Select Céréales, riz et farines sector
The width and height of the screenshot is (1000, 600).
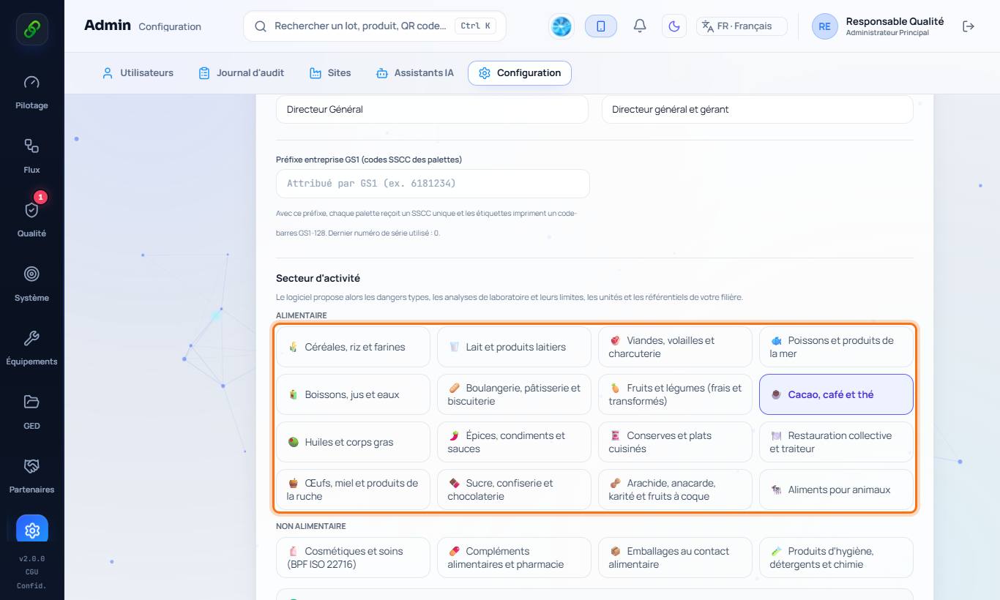tap(353, 347)
